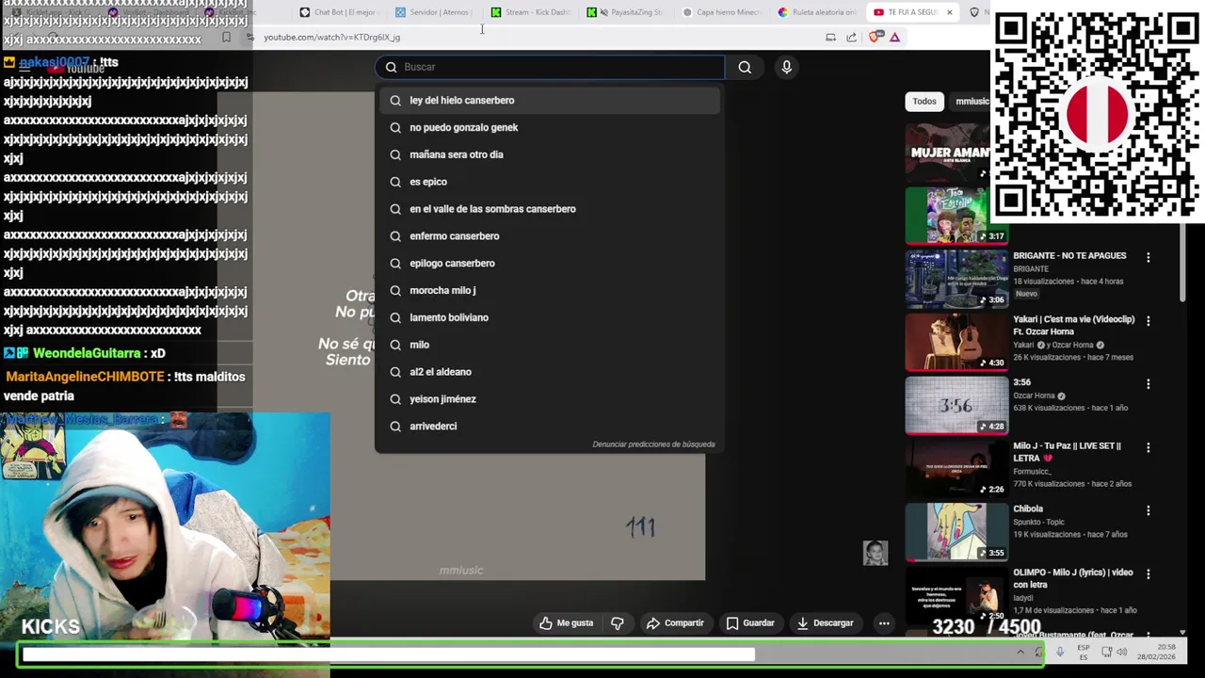Click the taskbar network icon
Screen dimensions: 1205x678
[1106, 652]
